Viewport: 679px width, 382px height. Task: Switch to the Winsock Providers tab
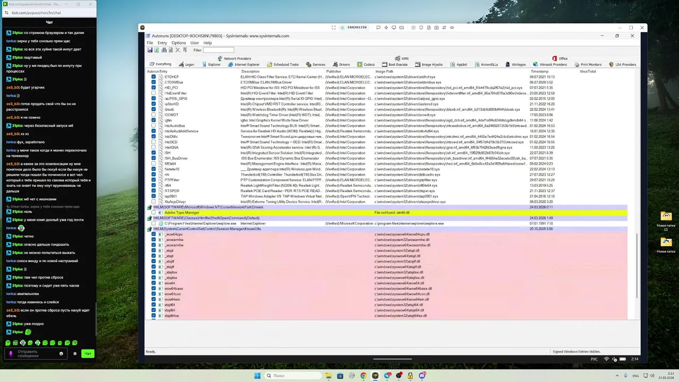pos(550,64)
